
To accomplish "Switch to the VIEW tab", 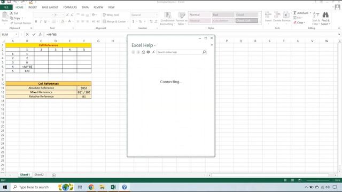I will 111,7.
